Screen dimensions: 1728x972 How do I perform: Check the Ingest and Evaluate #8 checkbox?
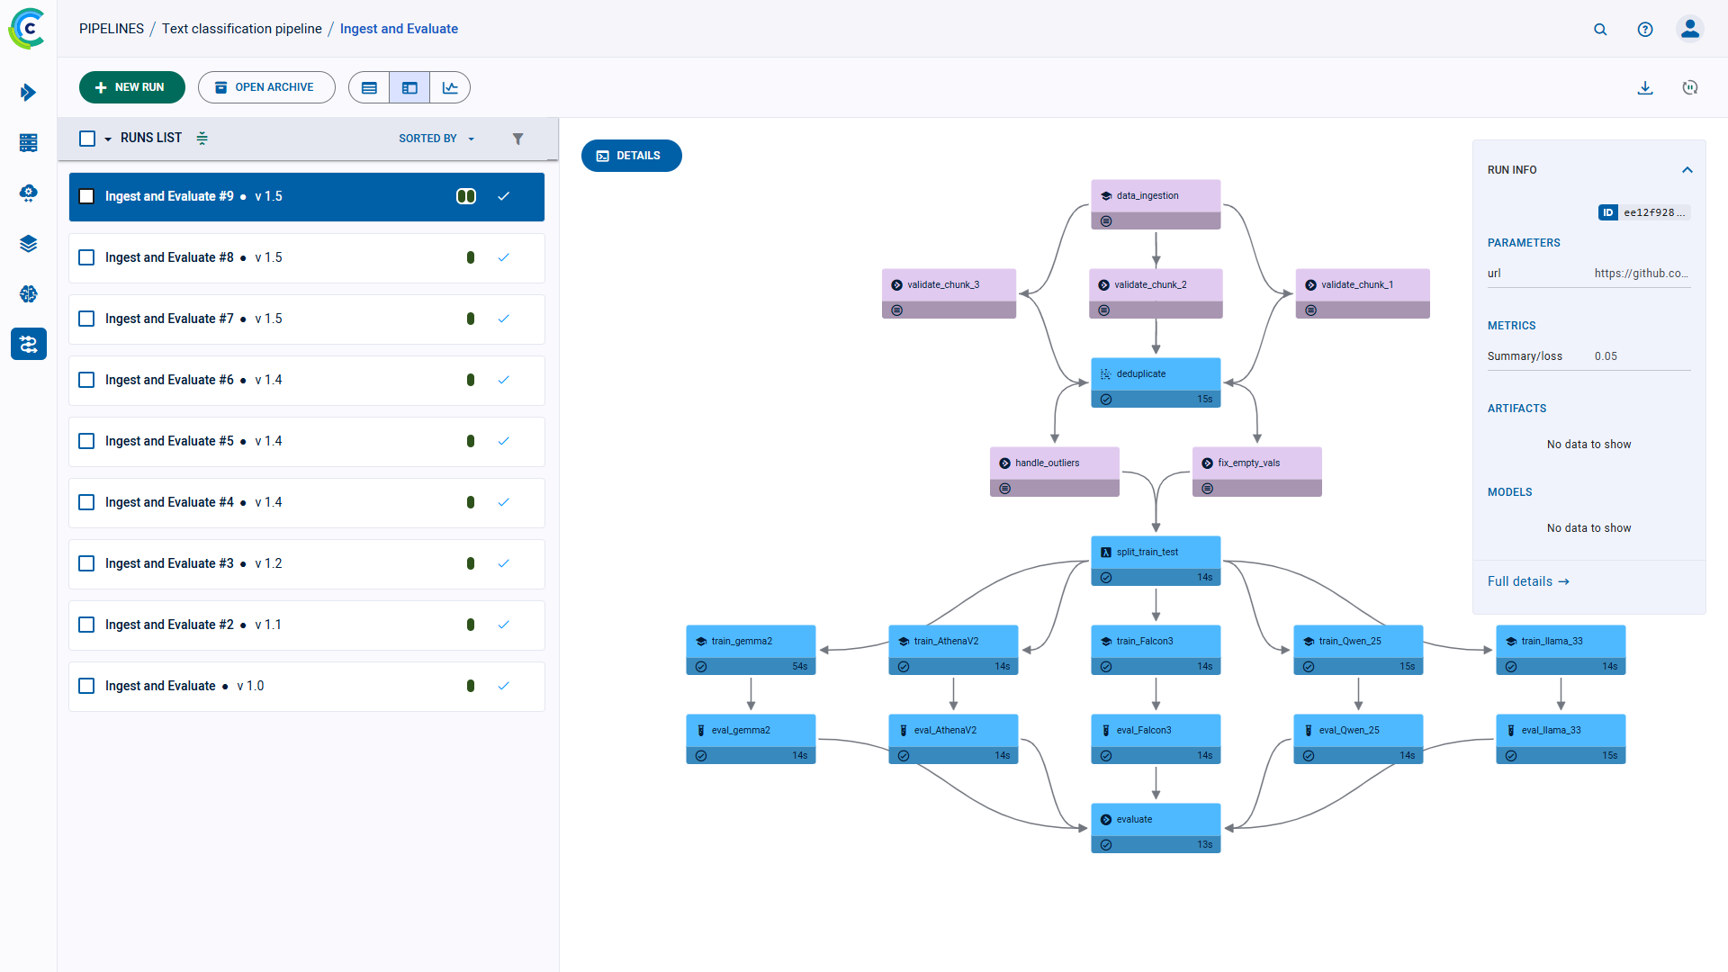tap(86, 257)
